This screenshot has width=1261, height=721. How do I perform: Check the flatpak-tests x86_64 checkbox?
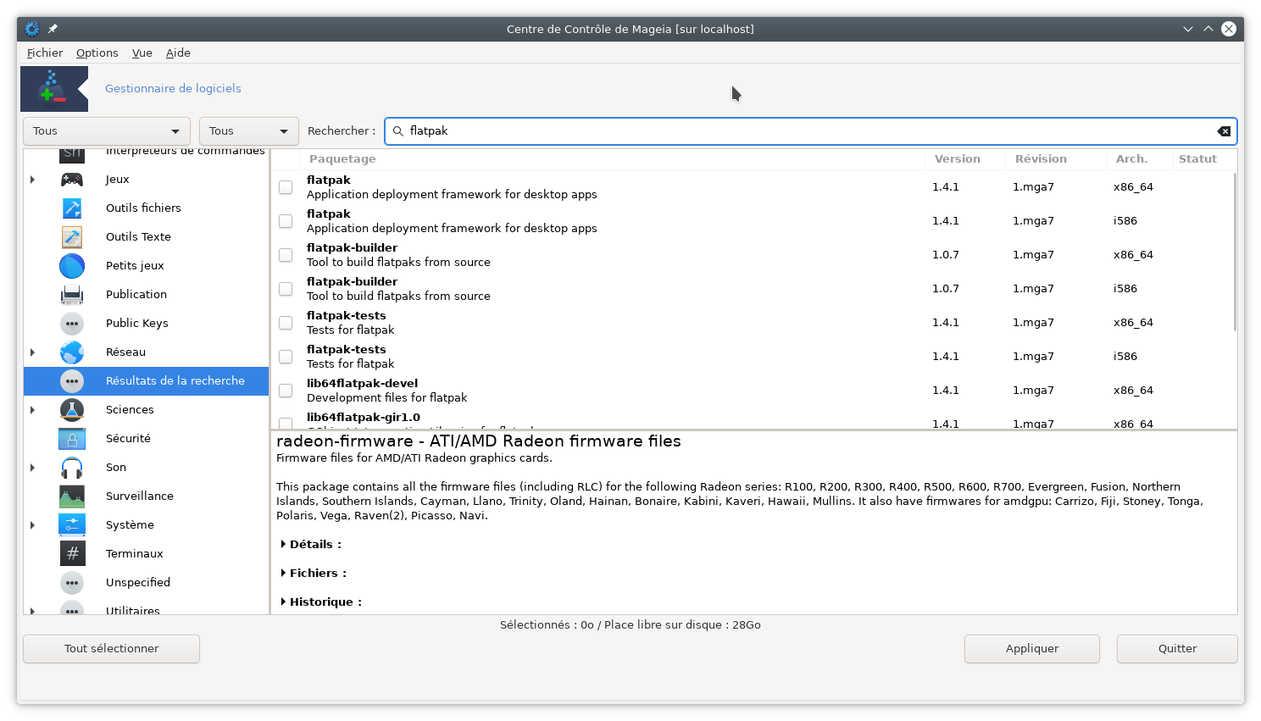[286, 323]
